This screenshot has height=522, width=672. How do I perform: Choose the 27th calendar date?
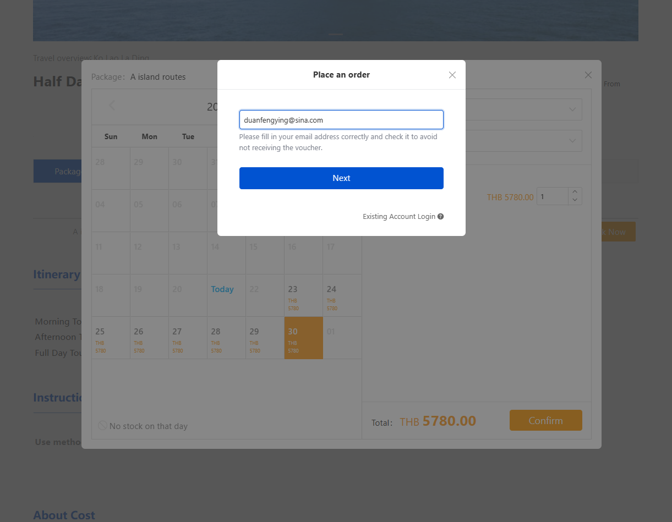click(188, 338)
